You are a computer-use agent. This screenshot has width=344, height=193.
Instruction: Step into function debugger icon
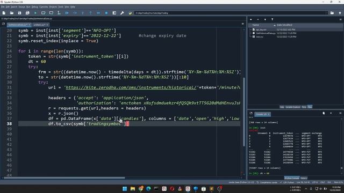tap(83, 13)
